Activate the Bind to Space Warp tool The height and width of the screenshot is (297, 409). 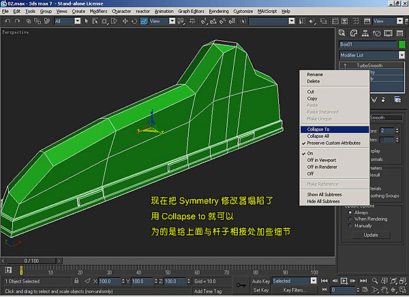coord(47,21)
